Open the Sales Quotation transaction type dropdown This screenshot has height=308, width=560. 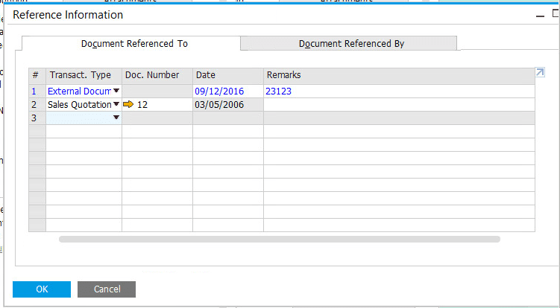[x=116, y=105]
